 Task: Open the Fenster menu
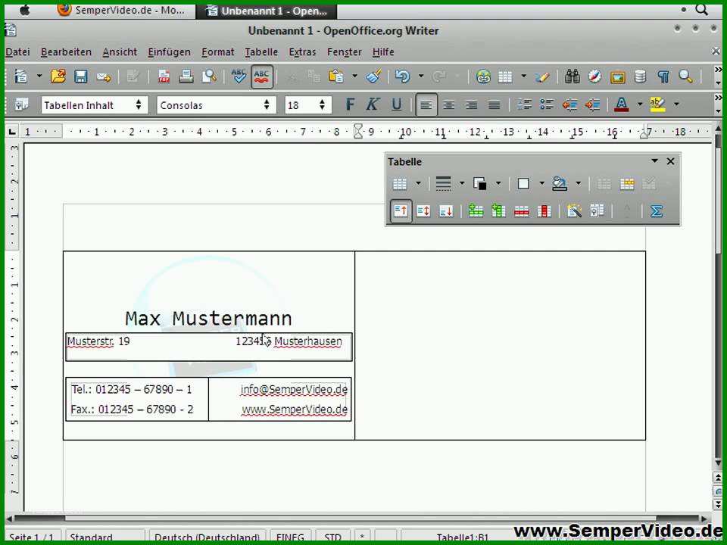345,52
